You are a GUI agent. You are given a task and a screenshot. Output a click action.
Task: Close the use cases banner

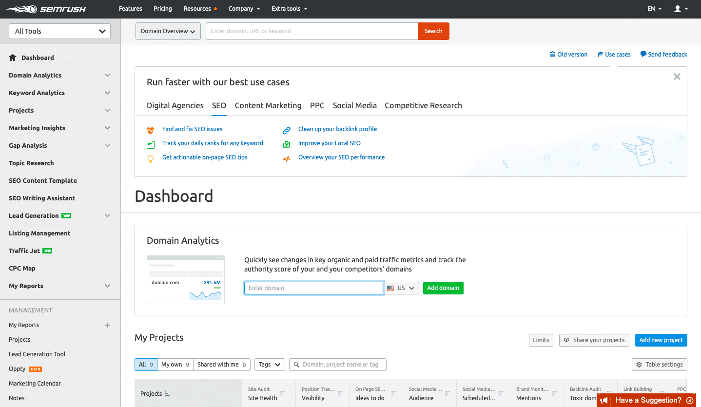pos(677,77)
